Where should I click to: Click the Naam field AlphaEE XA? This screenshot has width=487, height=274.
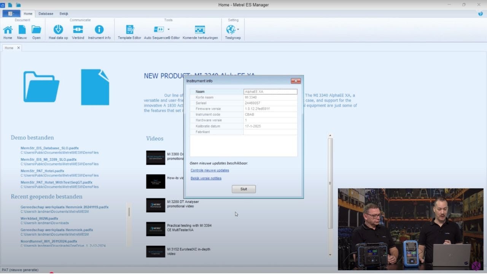(x=270, y=92)
